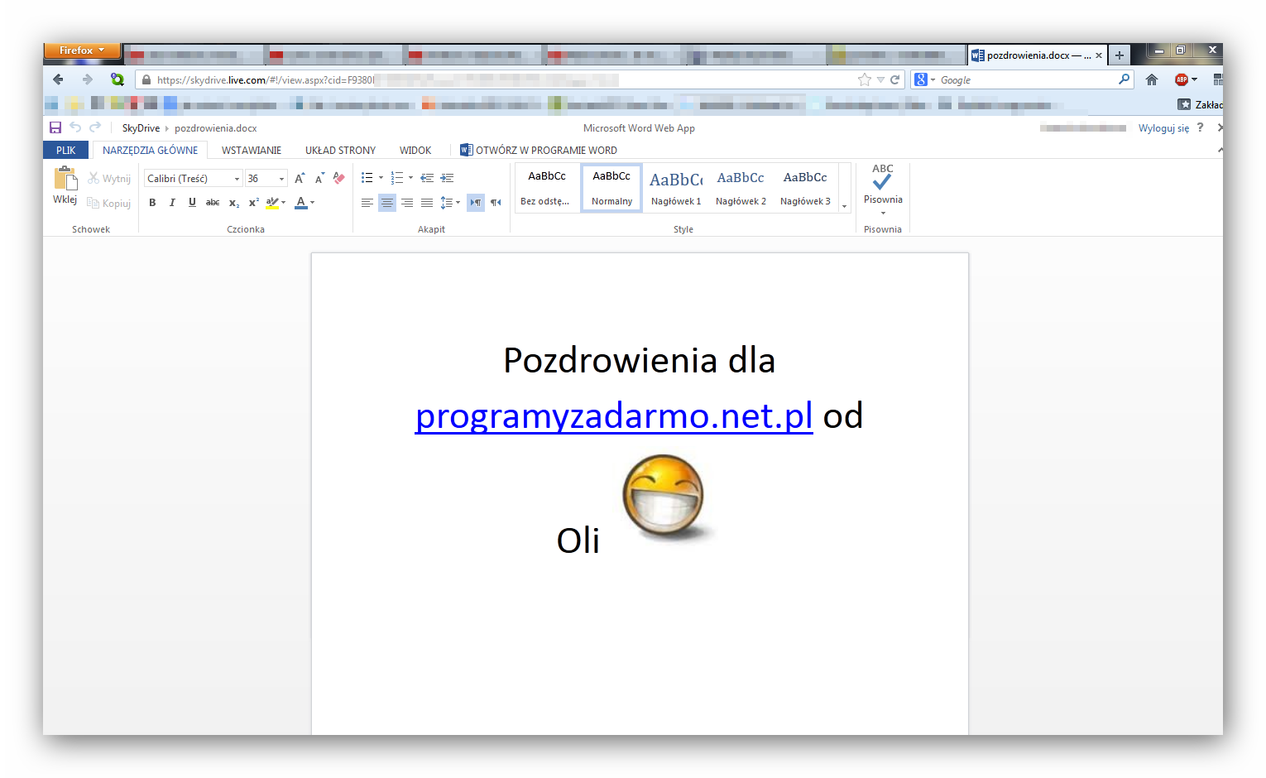The image size is (1266, 778).
Task: Open the font color dropdown arrow
Action: pyautogui.click(x=312, y=203)
